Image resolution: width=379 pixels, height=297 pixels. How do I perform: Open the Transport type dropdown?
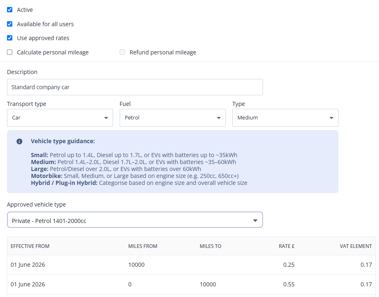(x=60, y=118)
